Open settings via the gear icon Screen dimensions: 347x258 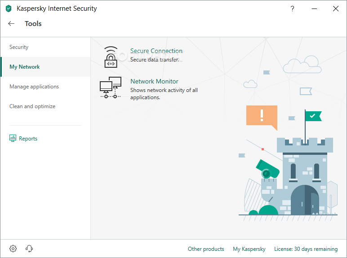pyautogui.click(x=13, y=249)
